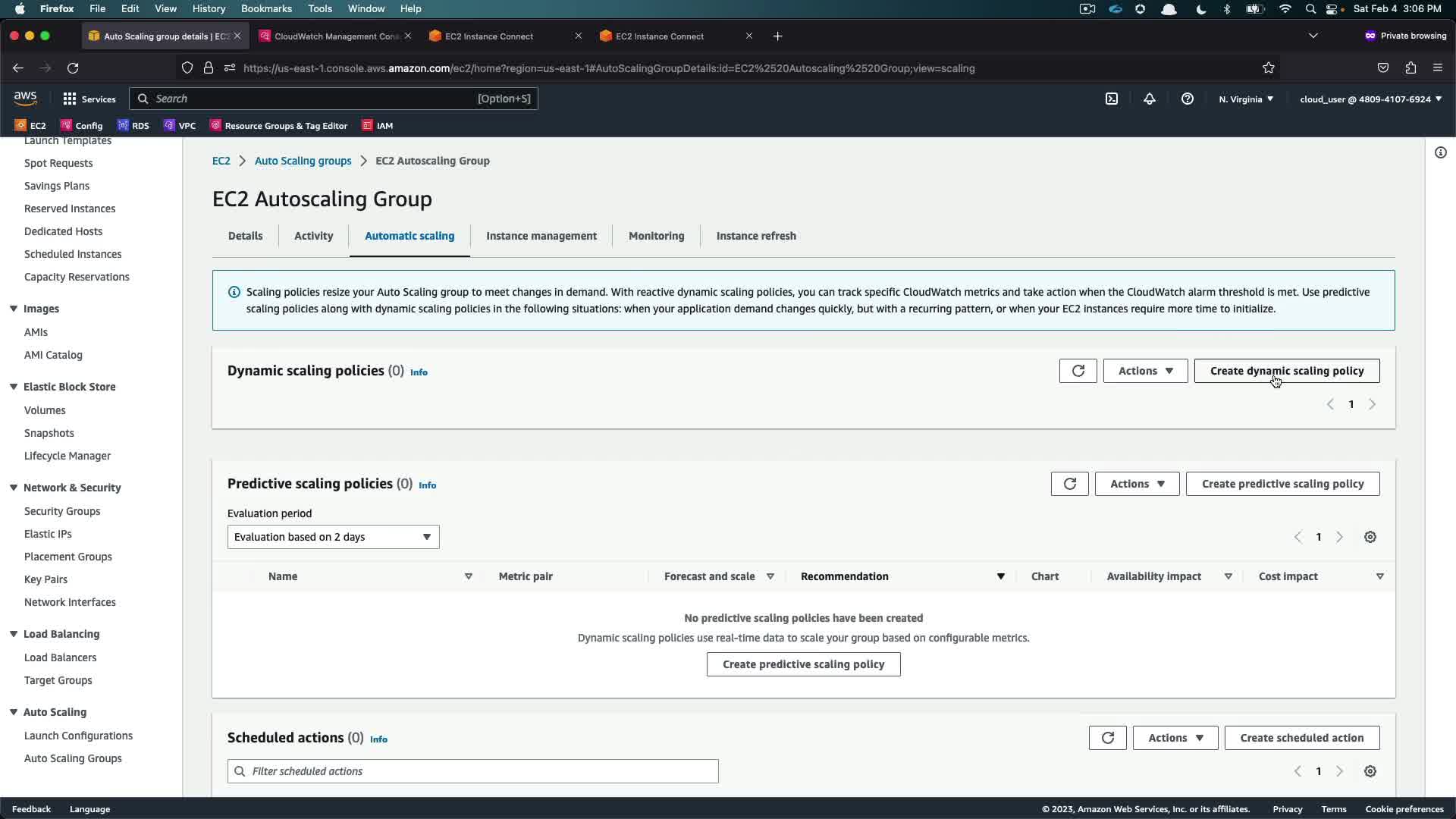Open the Evaluation period dropdown
This screenshot has width=1456, height=819.
pos(333,537)
